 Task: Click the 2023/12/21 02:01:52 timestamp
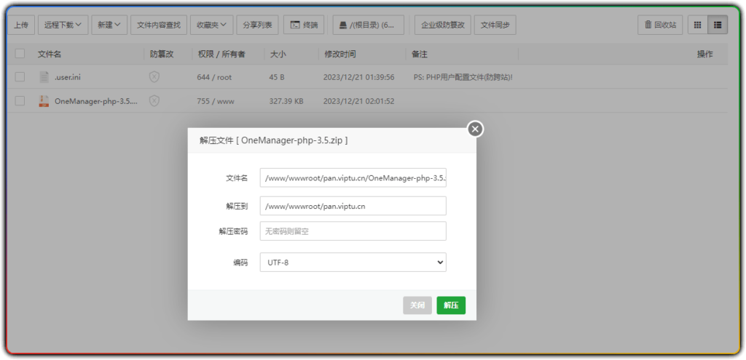(x=358, y=100)
